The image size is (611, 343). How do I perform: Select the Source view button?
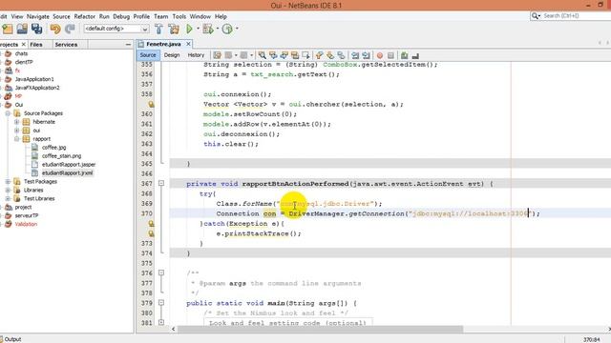tap(148, 55)
